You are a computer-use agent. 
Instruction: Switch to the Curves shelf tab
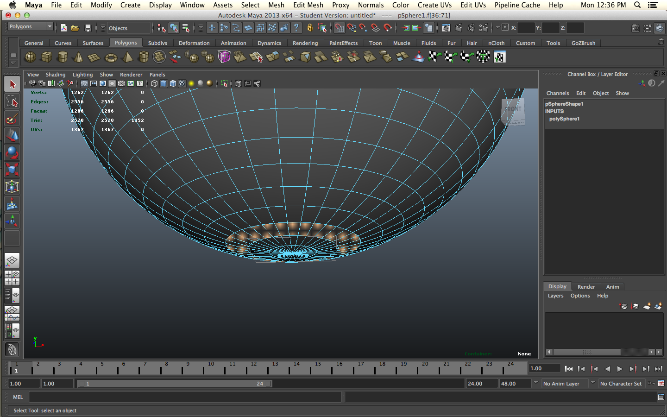(63, 43)
